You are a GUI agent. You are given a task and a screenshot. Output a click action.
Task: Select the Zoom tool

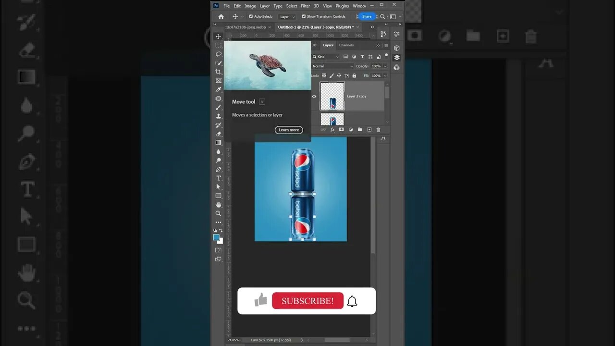219,213
